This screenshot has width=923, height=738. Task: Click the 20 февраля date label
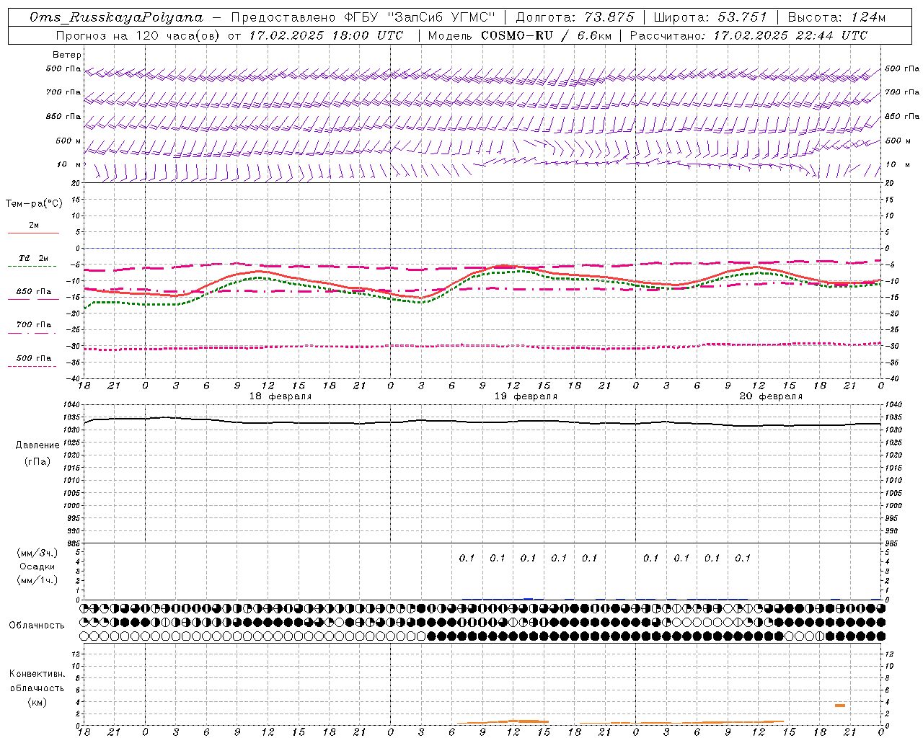[x=771, y=396]
